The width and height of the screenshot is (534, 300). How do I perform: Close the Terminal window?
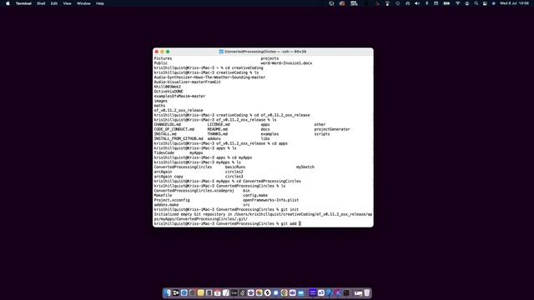[157, 52]
